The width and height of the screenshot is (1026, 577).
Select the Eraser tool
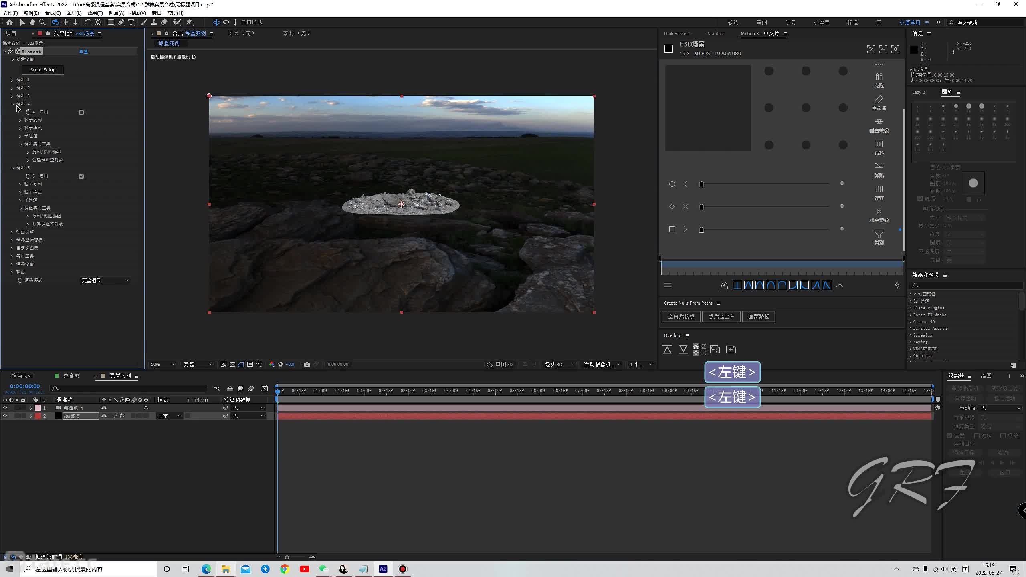click(164, 22)
